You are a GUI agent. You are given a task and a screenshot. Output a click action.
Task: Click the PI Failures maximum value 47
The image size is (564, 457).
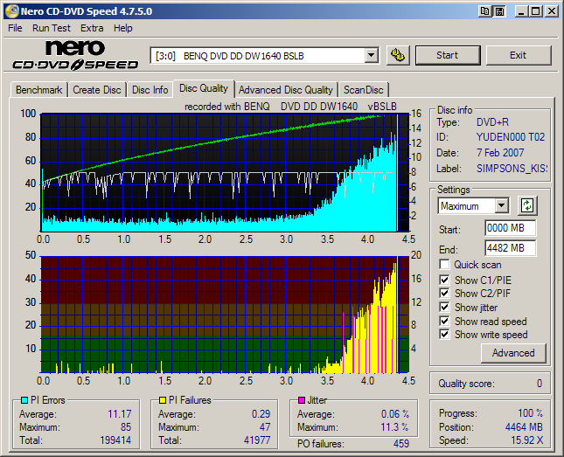(x=265, y=426)
